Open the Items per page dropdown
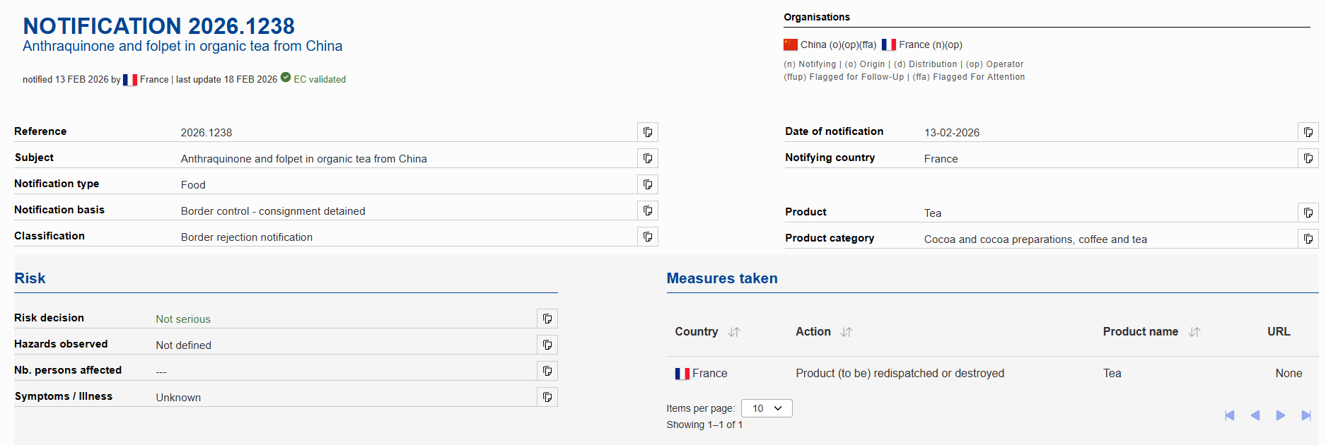 767,408
